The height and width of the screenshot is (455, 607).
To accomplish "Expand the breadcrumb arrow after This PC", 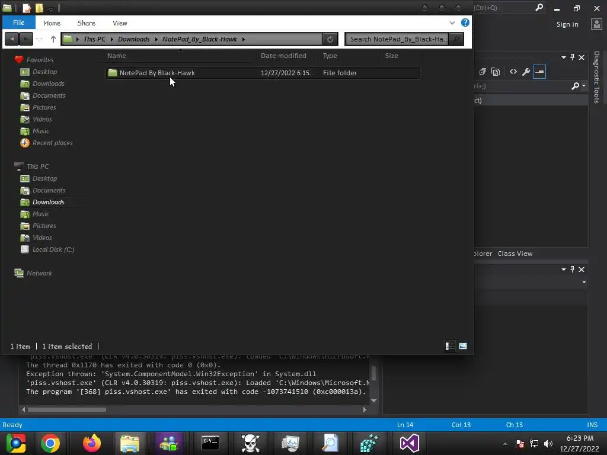I will (112, 39).
